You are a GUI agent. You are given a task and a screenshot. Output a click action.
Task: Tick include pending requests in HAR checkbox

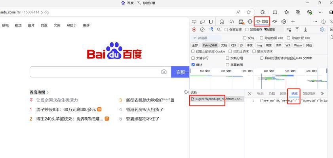[x=262, y=58]
